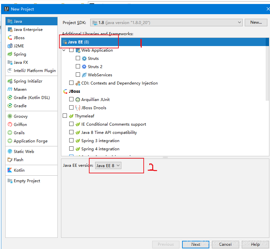Viewport: 270px width, 249px height.
Task: Click the New... SDK button
Action: point(256,22)
